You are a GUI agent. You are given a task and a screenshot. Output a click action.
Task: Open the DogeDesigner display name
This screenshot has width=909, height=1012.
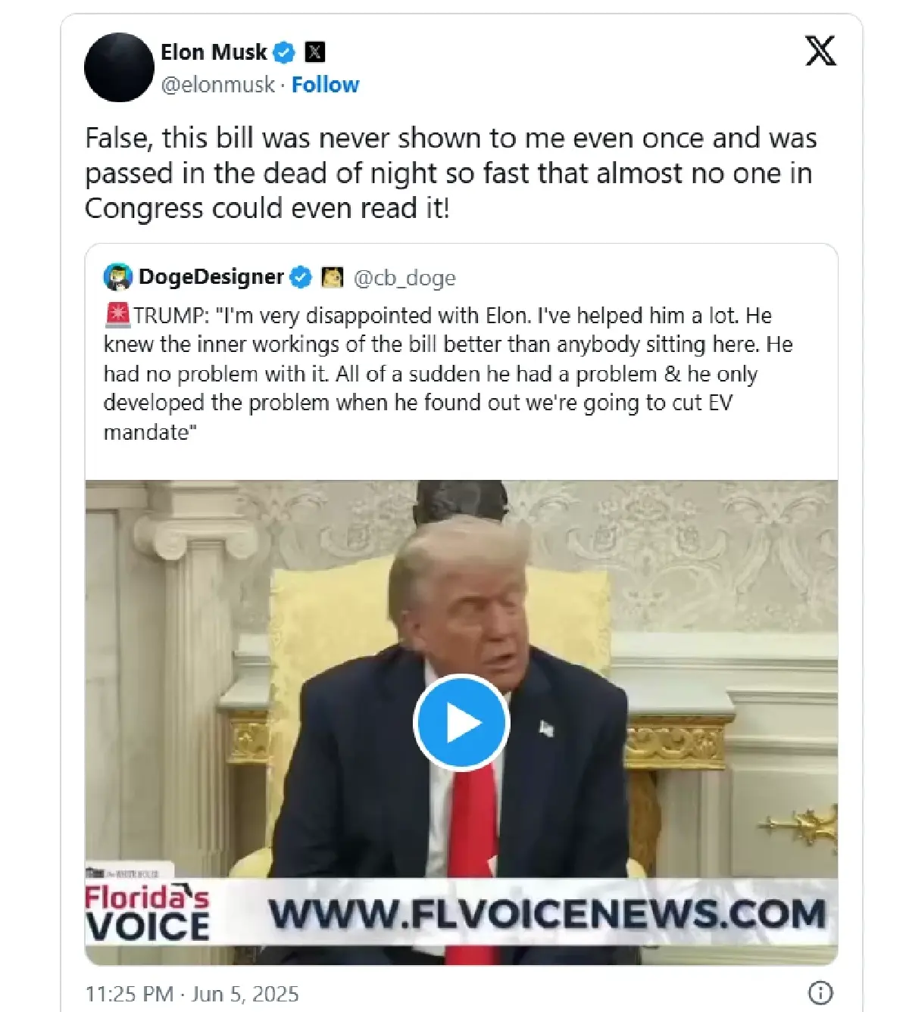click(x=211, y=277)
